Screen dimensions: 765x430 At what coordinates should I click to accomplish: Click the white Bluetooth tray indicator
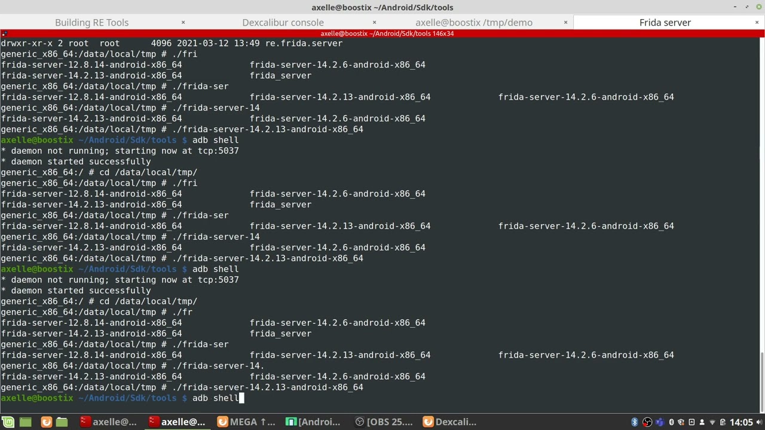pyautogui.click(x=671, y=422)
